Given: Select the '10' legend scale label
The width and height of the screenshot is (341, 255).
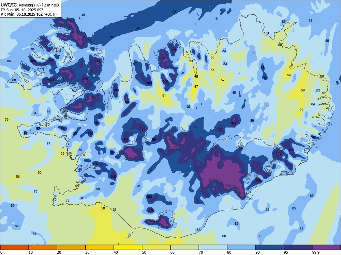Looking at the screenshot, I should point(31,252).
